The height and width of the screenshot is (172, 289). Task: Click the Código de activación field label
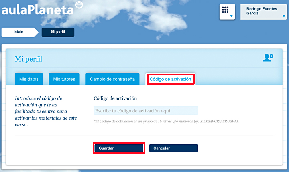click(x=115, y=98)
